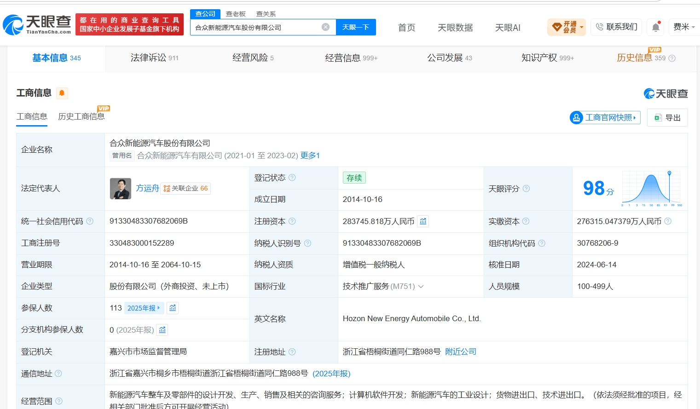Click the help icon beside 经营范围
This screenshot has height=409, width=700.
(59, 401)
